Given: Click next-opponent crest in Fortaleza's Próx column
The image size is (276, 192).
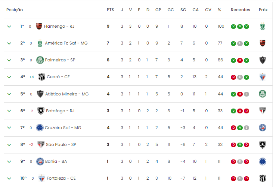Looking at the screenshot, I should (263, 178).
